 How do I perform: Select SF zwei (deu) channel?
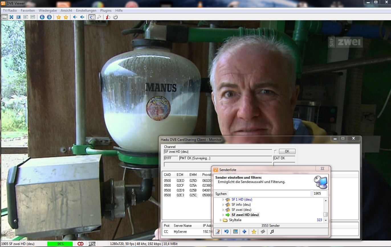coord(241,210)
